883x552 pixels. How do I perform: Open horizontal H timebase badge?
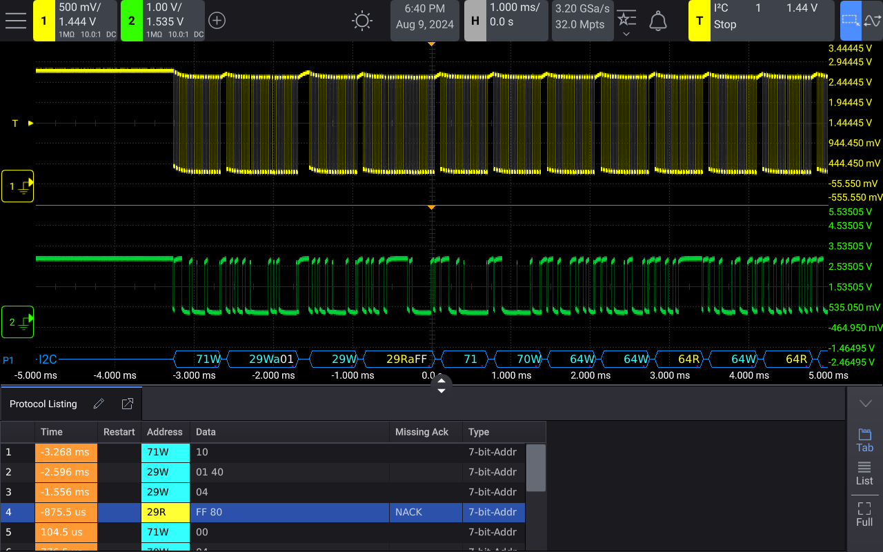475,21
